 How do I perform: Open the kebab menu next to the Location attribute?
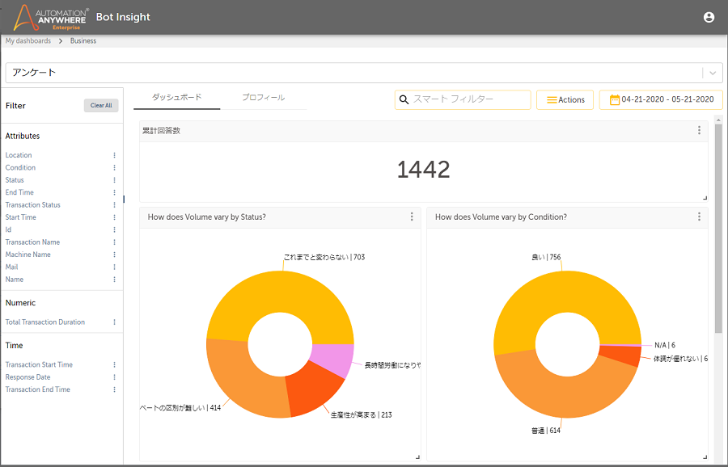coord(114,155)
